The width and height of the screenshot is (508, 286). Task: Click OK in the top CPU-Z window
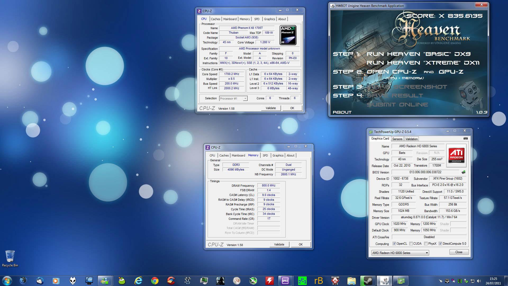[292, 108]
